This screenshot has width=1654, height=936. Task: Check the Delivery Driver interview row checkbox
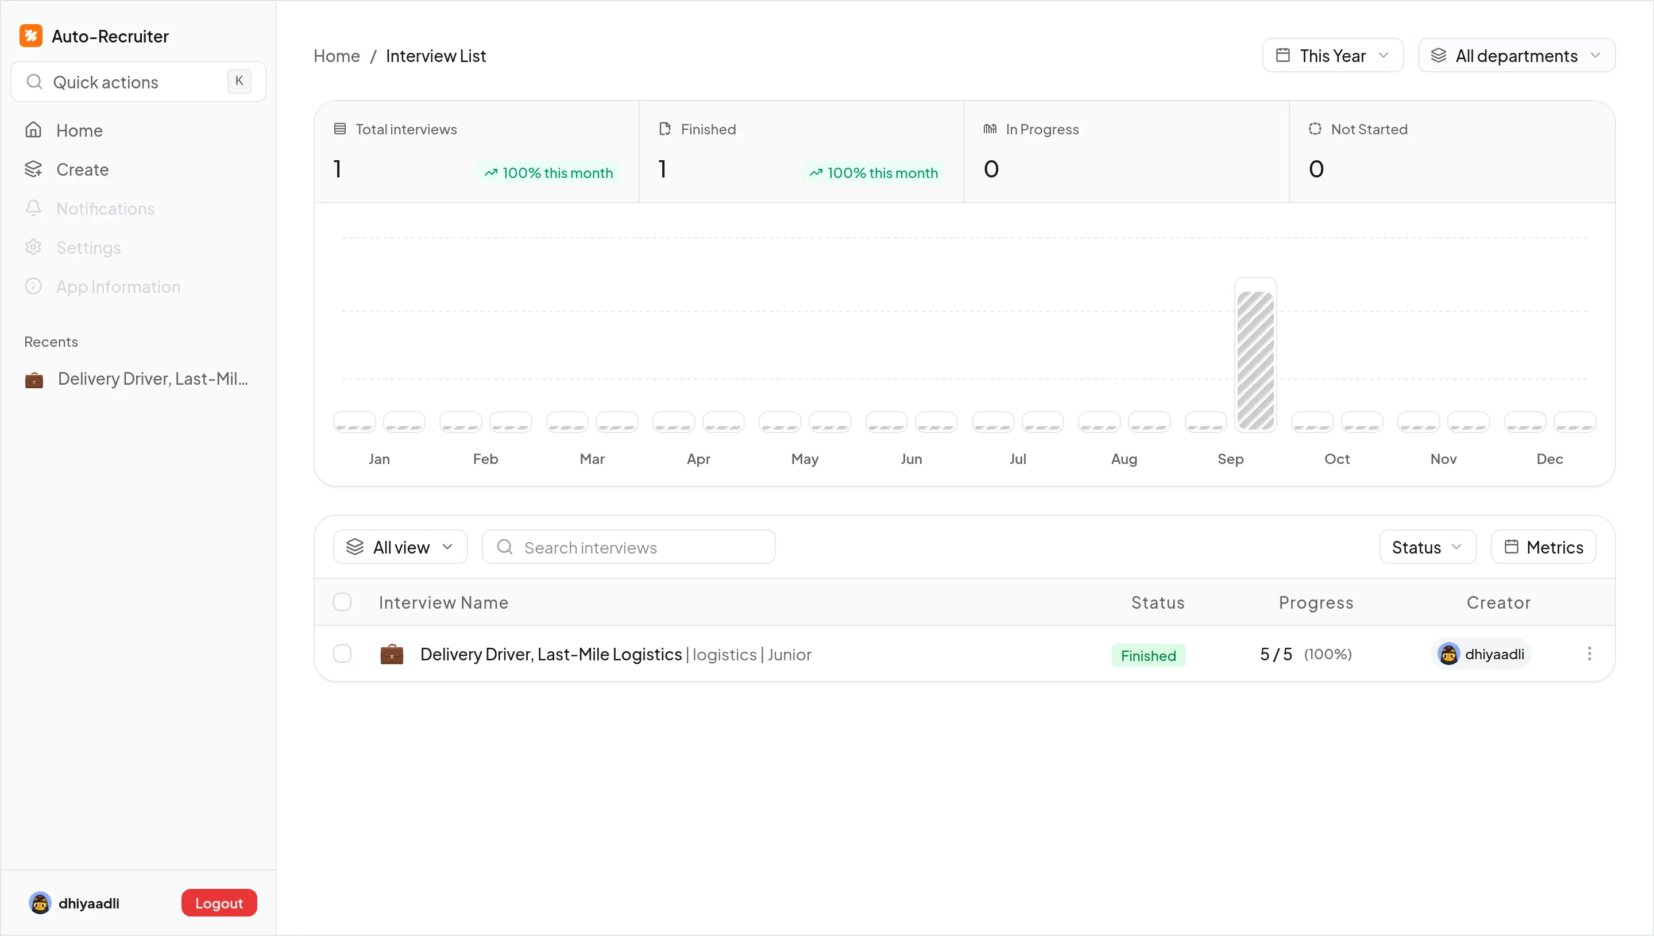pos(342,654)
